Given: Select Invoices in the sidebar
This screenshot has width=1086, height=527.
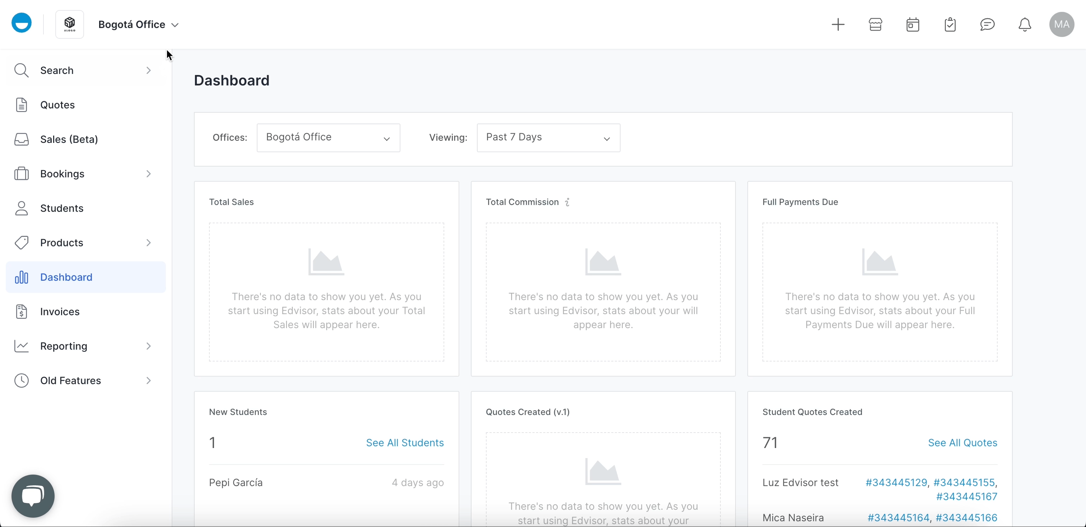Looking at the screenshot, I should pos(60,311).
